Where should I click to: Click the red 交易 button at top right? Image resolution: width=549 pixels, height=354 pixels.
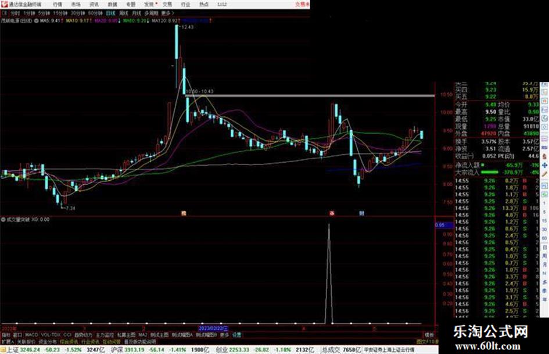(x=302, y=5)
